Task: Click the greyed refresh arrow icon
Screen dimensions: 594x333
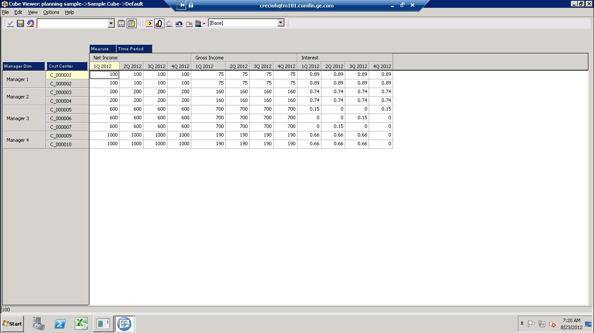Action: (x=169, y=23)
